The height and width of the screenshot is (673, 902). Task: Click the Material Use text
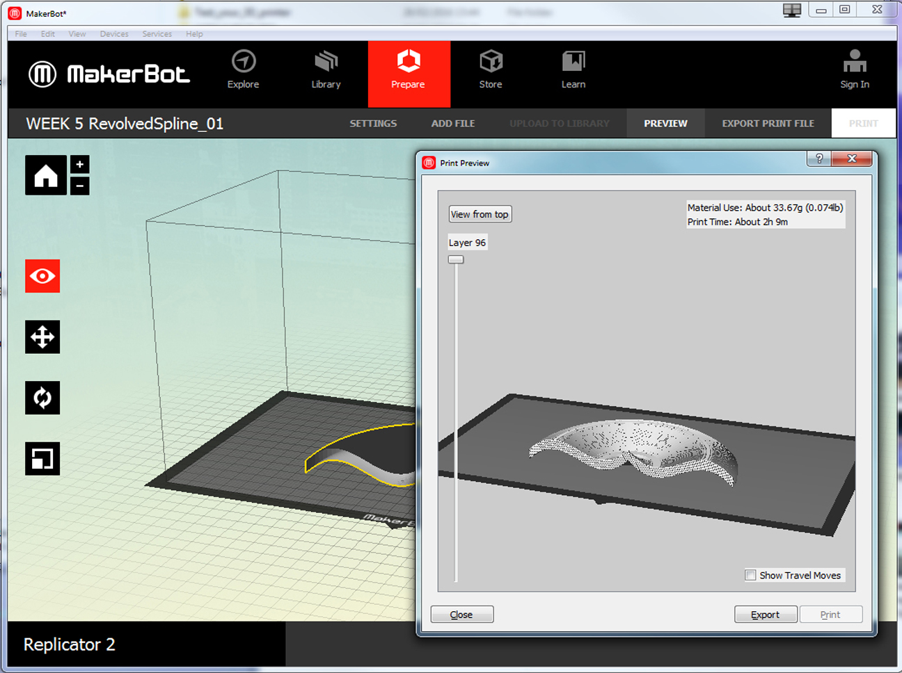click(766, 207)
